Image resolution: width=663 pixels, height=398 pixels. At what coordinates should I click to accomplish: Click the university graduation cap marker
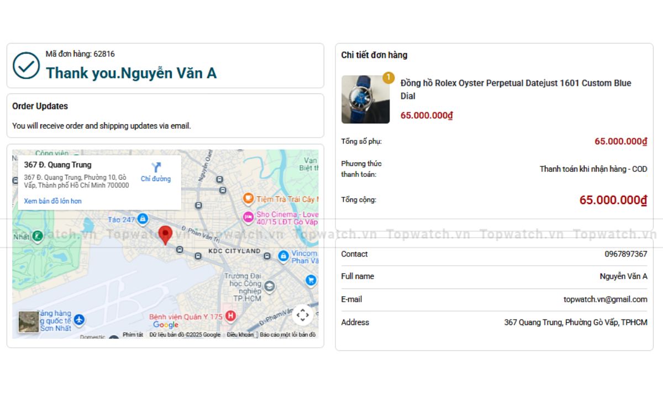point(269,286)
